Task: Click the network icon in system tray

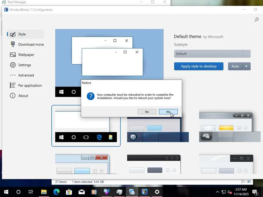Action: pyautogui.click(x=224, y=192)
